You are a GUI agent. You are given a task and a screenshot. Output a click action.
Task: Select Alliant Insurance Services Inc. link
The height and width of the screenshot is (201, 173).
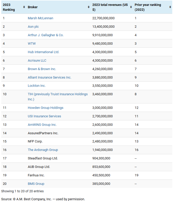pos(49,78)
